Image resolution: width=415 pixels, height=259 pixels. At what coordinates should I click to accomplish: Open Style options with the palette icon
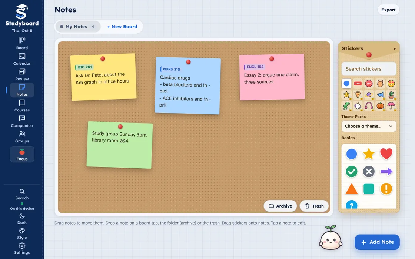[x=22, y=233]
